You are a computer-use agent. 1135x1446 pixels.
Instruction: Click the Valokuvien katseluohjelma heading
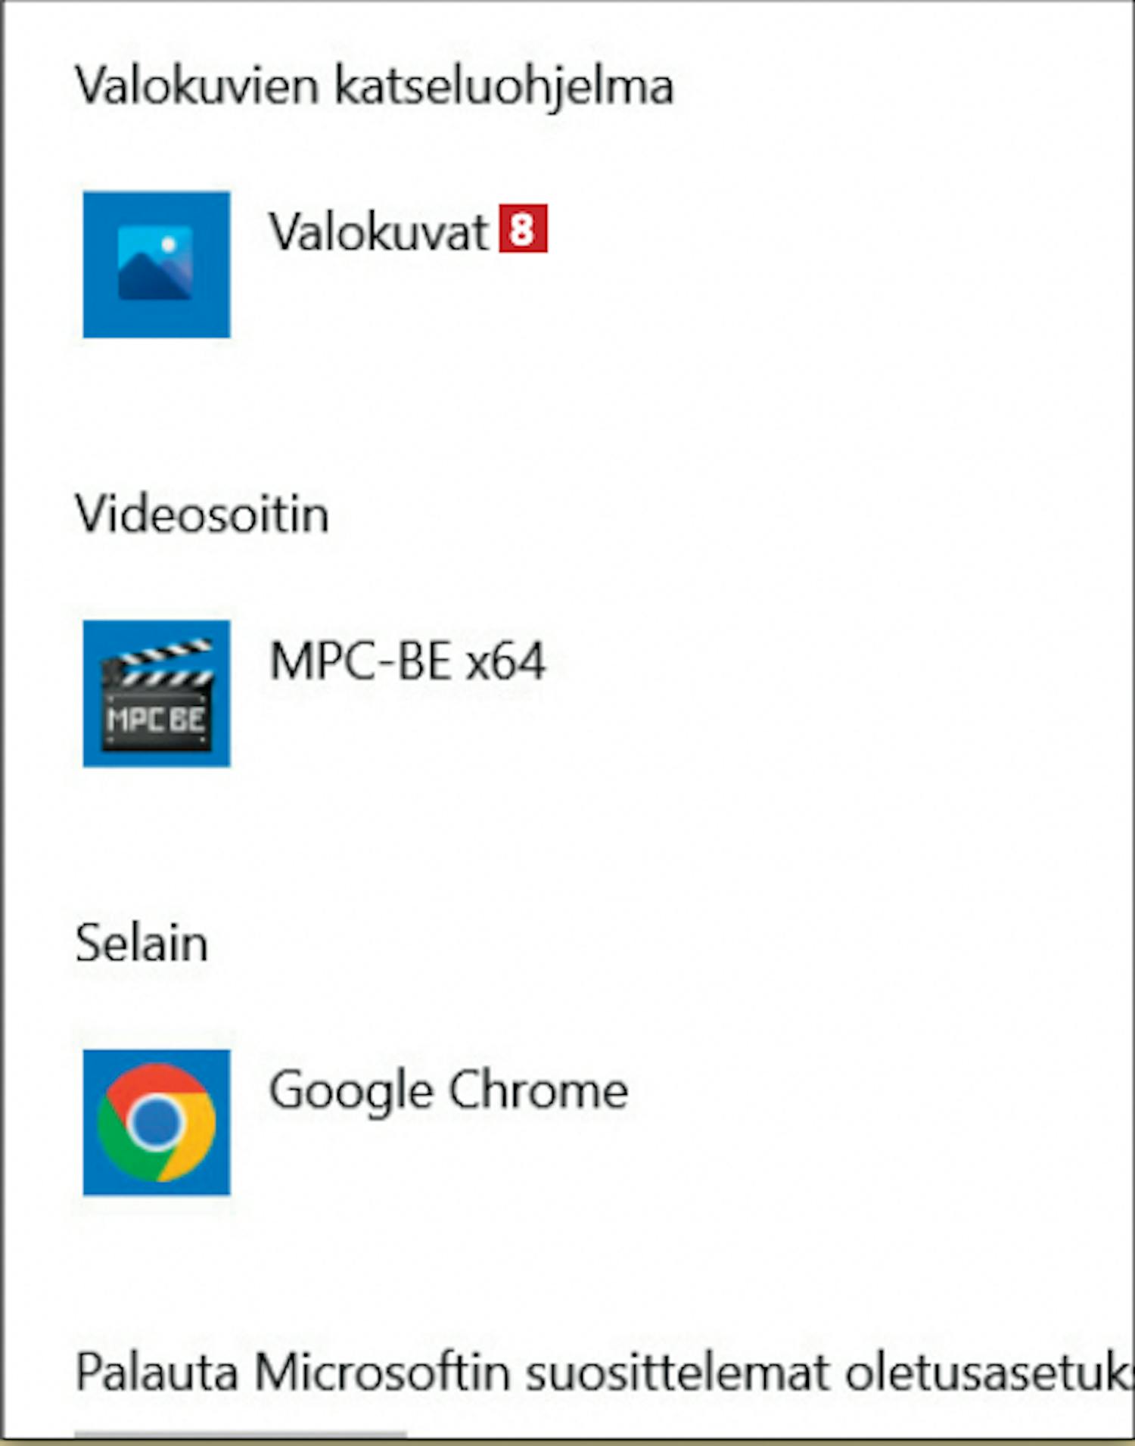click(375, 86)
